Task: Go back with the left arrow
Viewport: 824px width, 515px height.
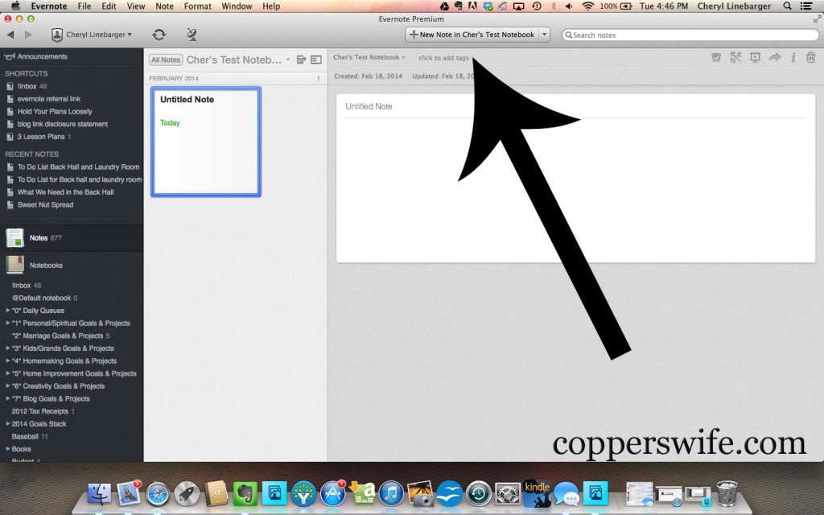Action: point(10,35)
